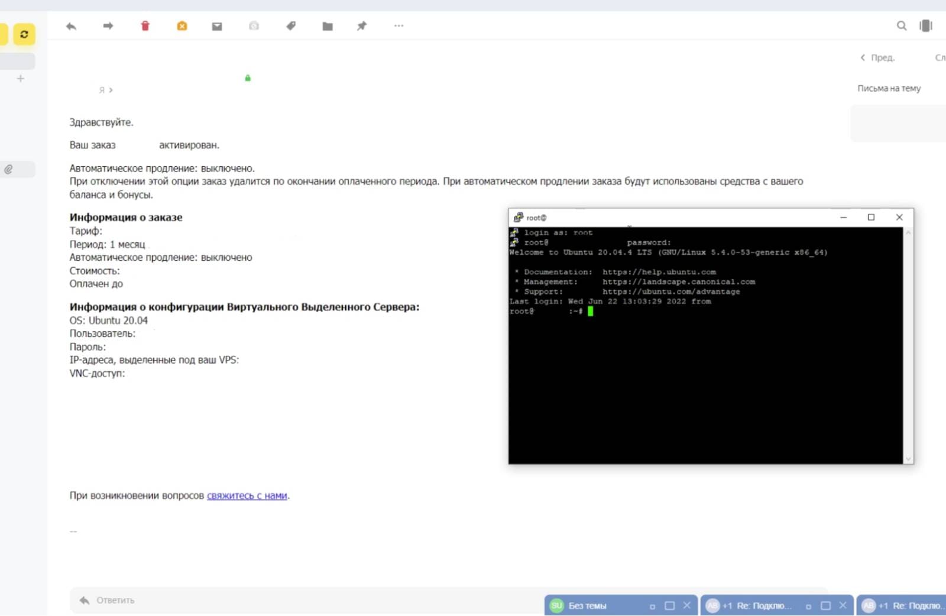This screenshot has height=616, width=946.
Task: Click the green cursor at terminal prompt
Action: pyautogui.click(x=590, y=312)
